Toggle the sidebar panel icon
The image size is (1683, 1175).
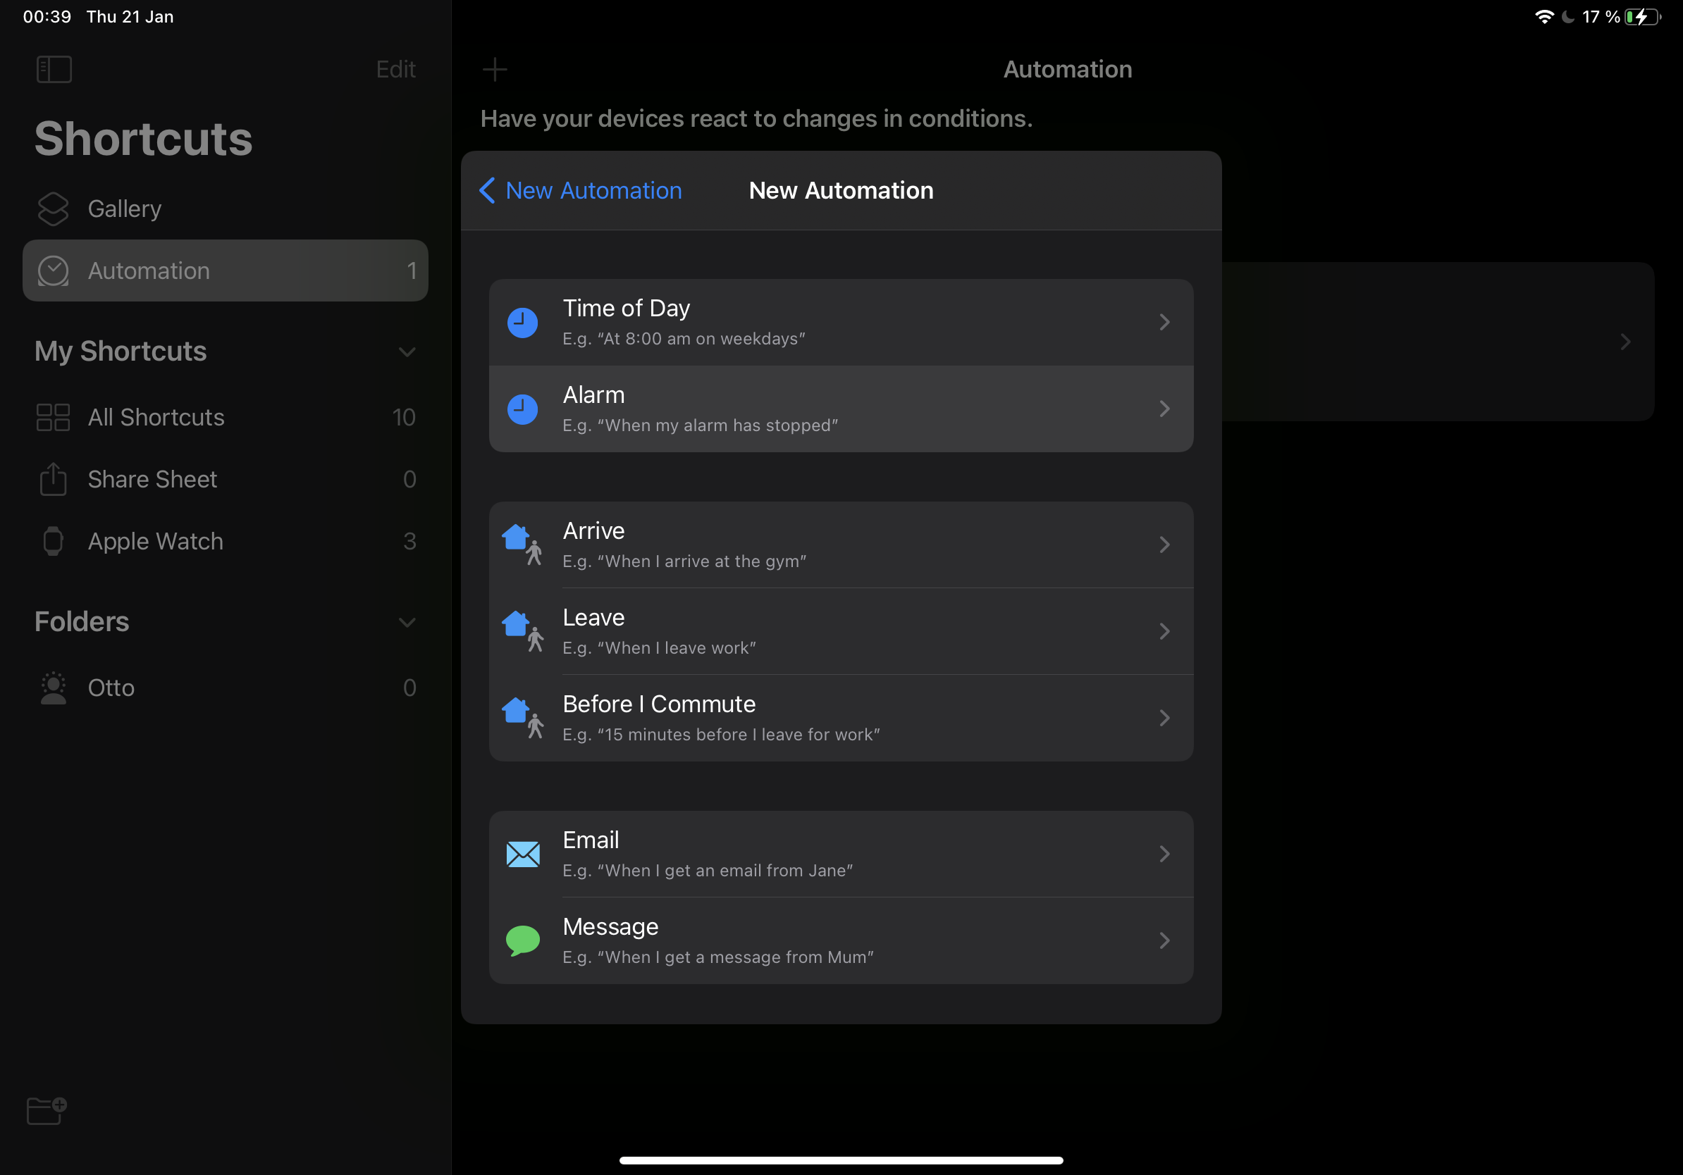(x=54, y=70)
